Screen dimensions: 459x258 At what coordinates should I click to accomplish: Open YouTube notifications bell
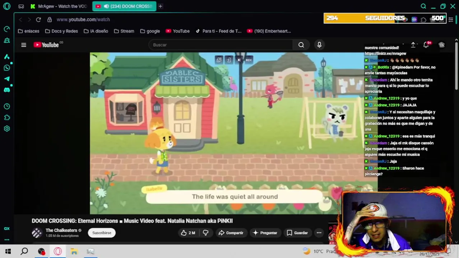point(426,45)
